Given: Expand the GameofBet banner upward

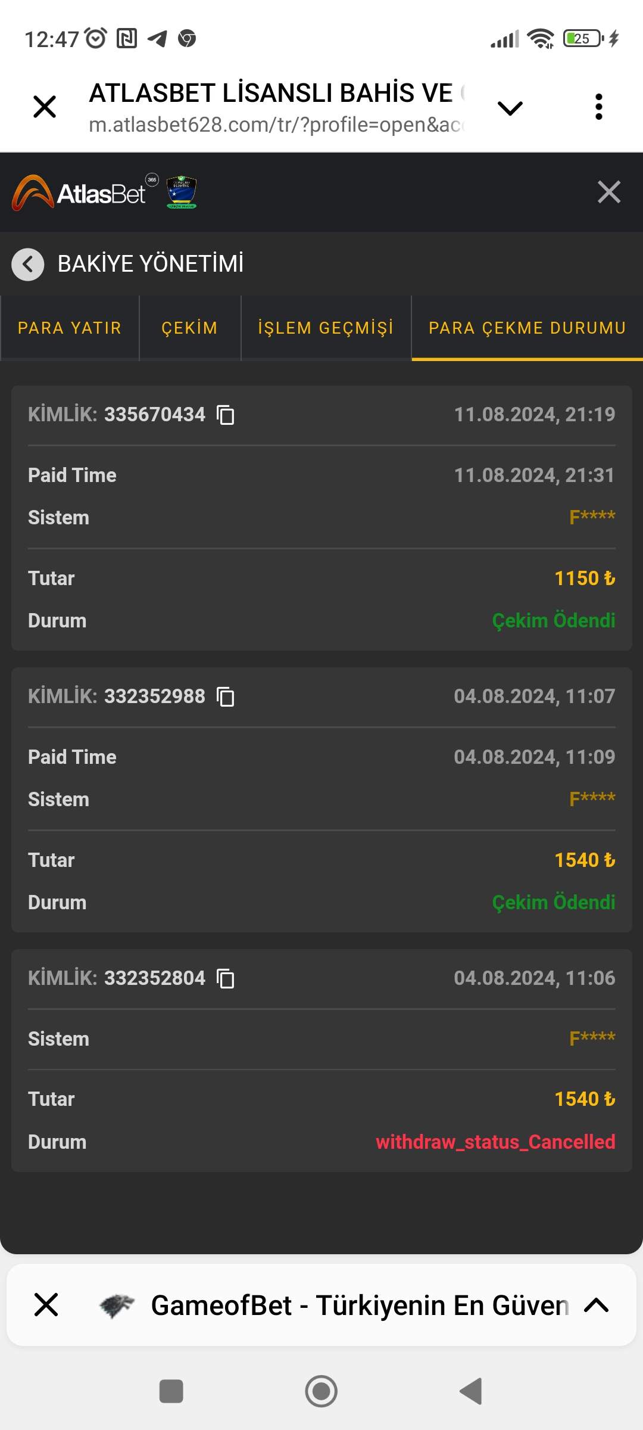Looking at the screenshot, I should (596, 1305).
